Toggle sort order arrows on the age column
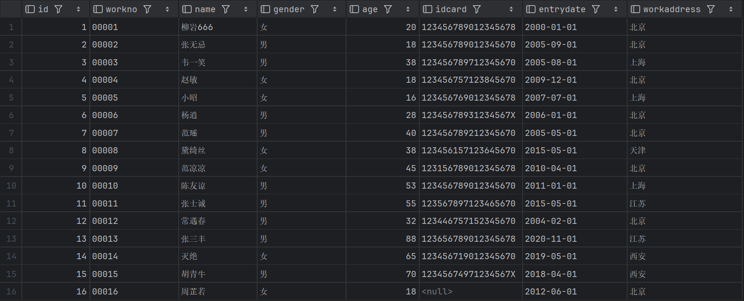 coord(408,9)
